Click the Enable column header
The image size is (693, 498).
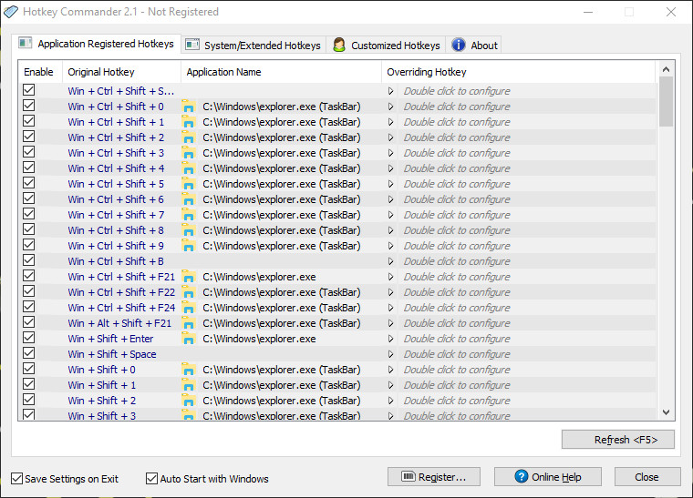[40, 72]
